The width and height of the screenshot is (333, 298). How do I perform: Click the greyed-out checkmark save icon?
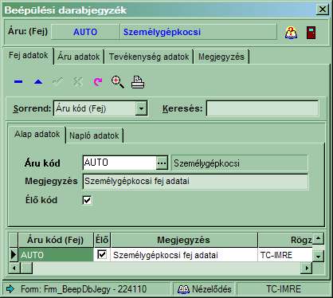click(57, 81)
